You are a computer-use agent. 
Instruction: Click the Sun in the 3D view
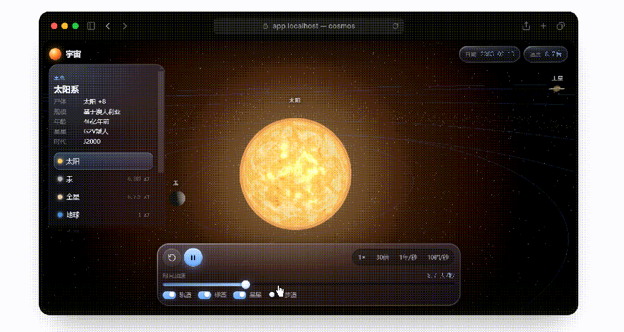[295, 174]
